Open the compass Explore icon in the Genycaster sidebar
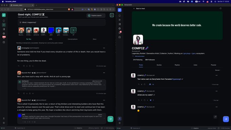Screen dimensions: 231x130 point(120,20)
